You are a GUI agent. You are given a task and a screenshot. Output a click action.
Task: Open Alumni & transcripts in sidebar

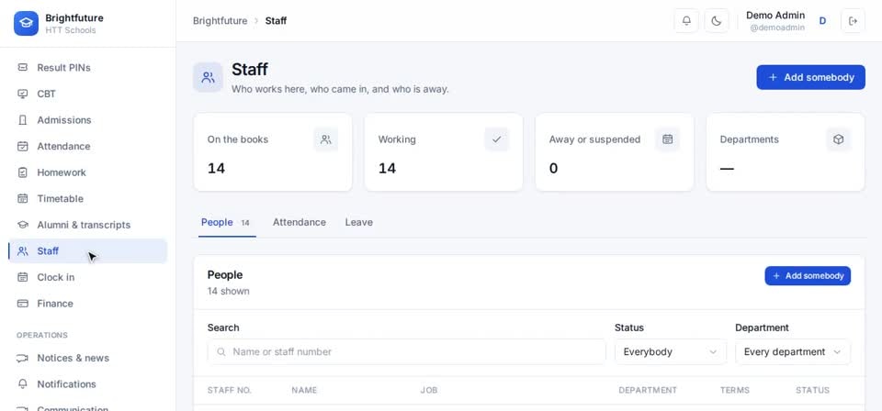coord(88,225)
